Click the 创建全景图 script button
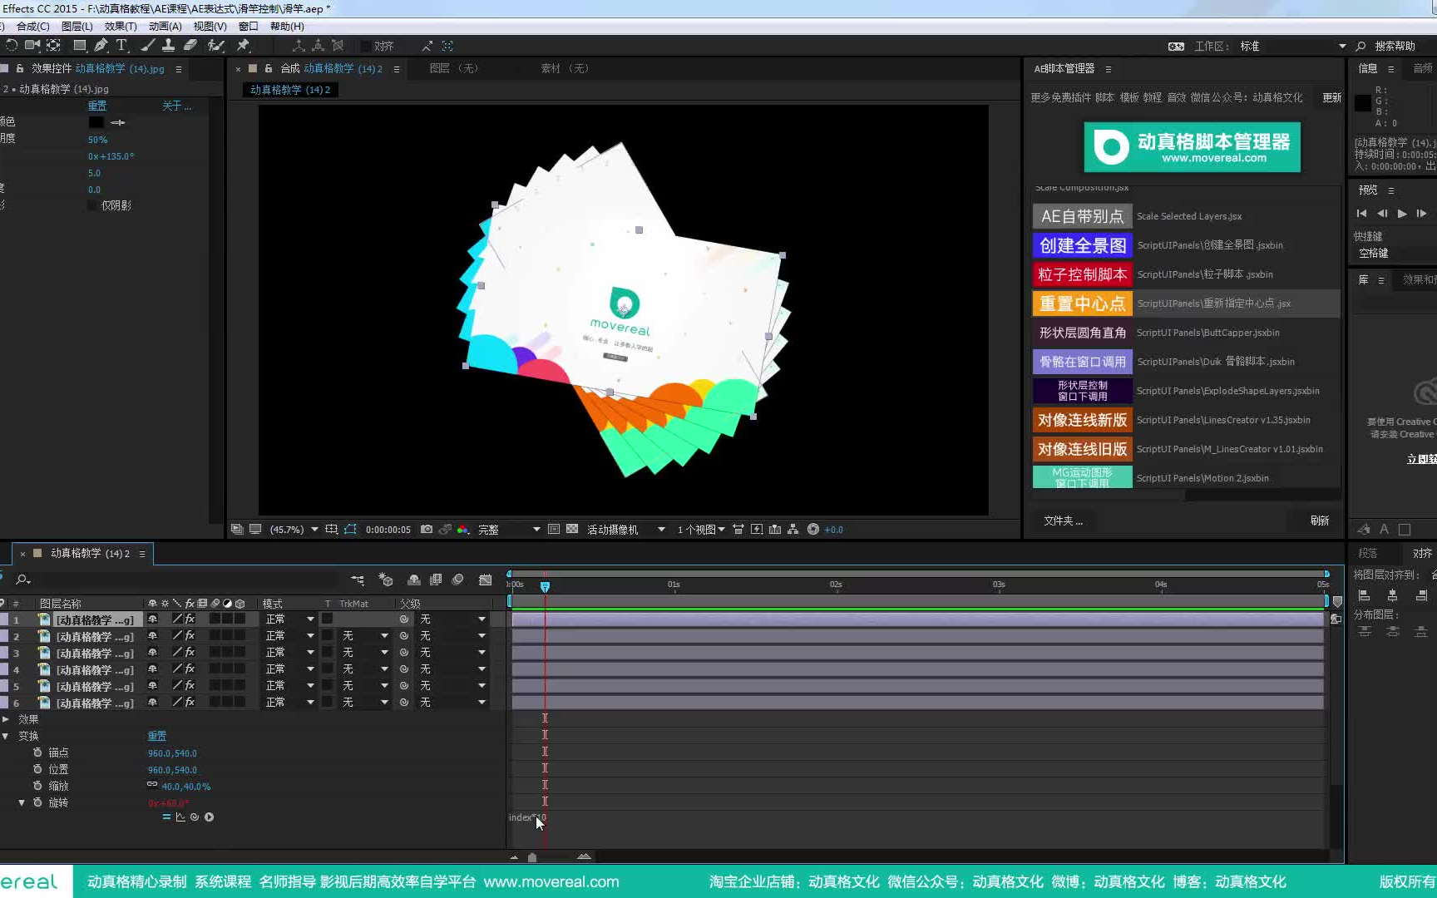Viewport: 1437px width, 898px height. [x=1083, y=245]
